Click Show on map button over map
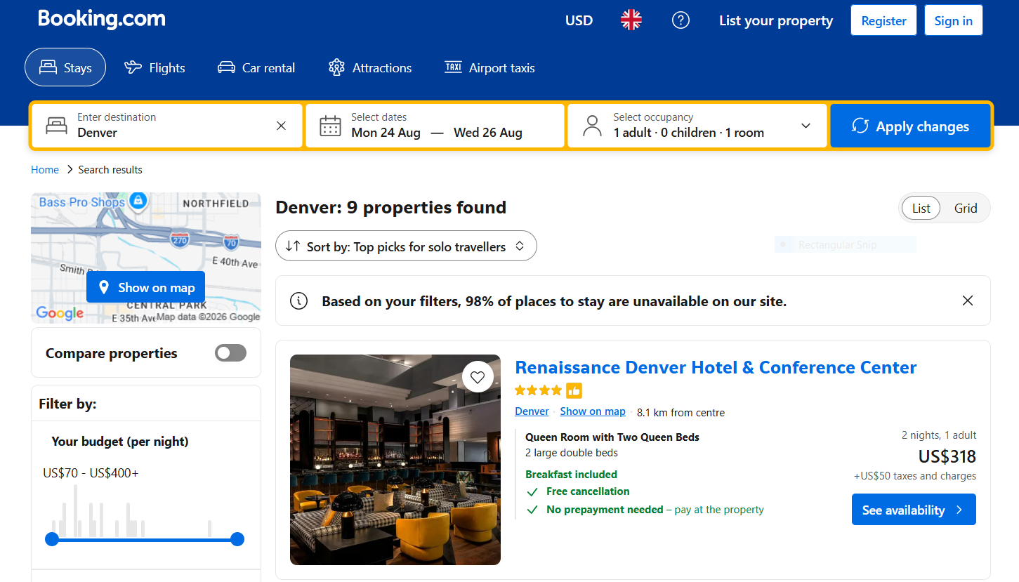This screenshot has height=582, width=1019. click(x=146, y=287)
